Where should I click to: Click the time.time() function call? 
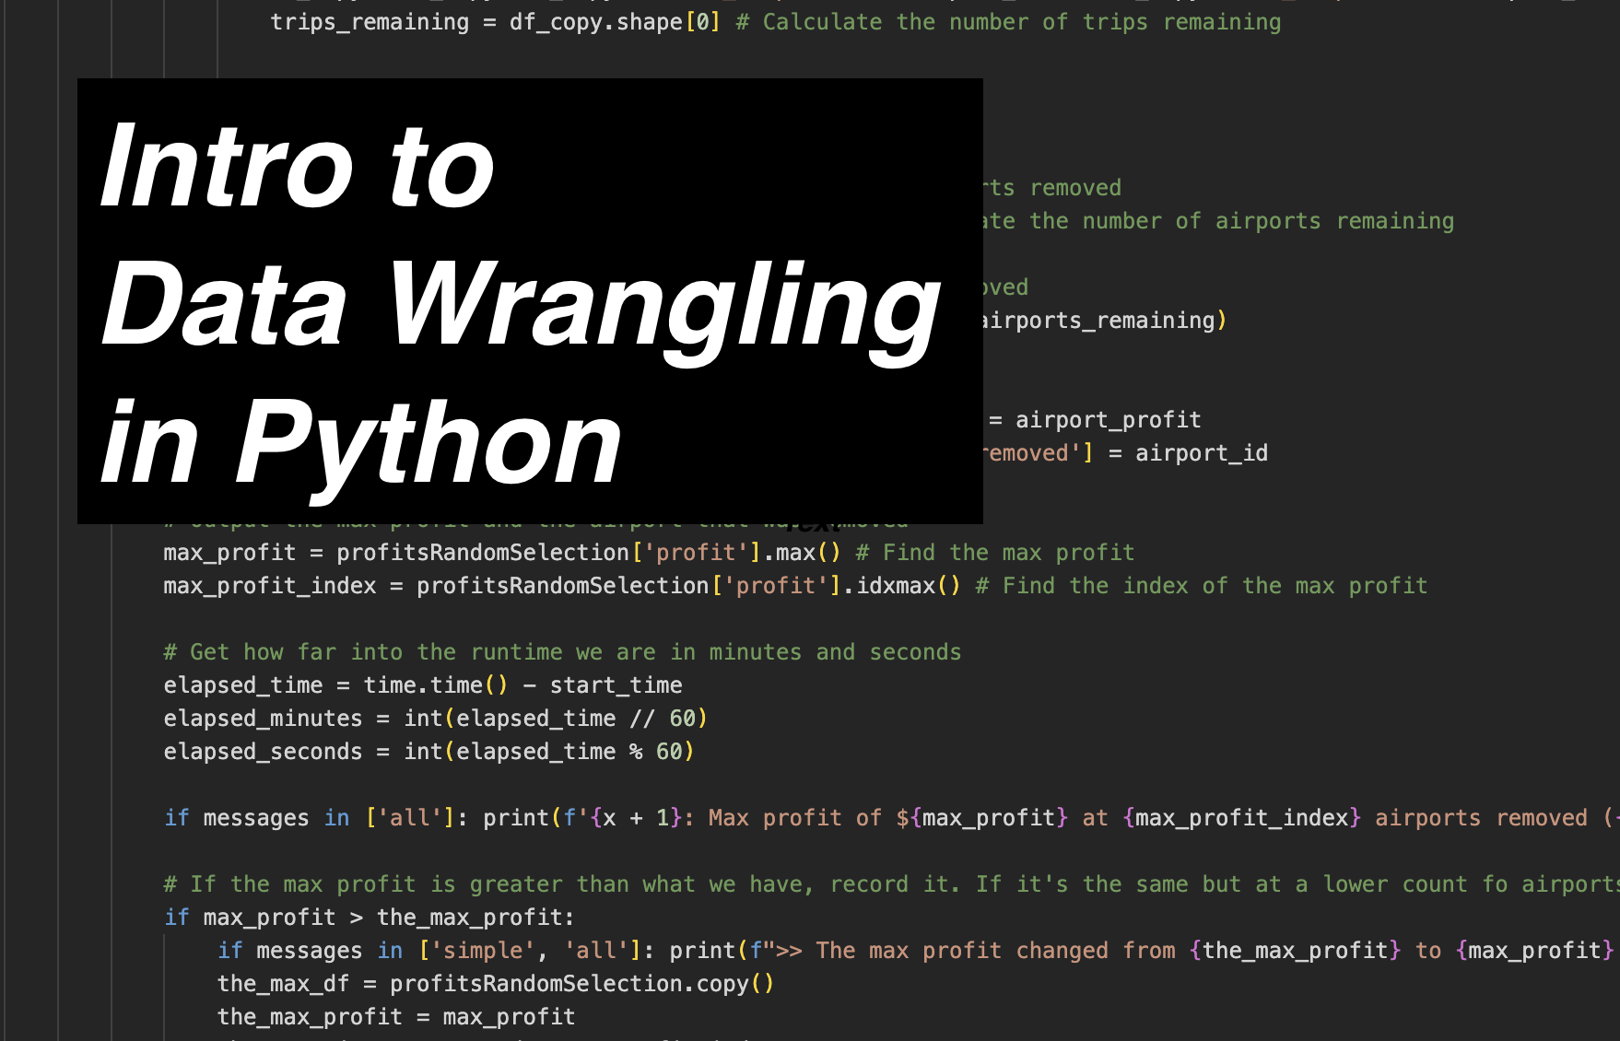pos(435,685)
